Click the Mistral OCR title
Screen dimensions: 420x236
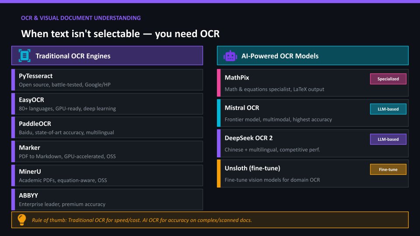(242, 108)
